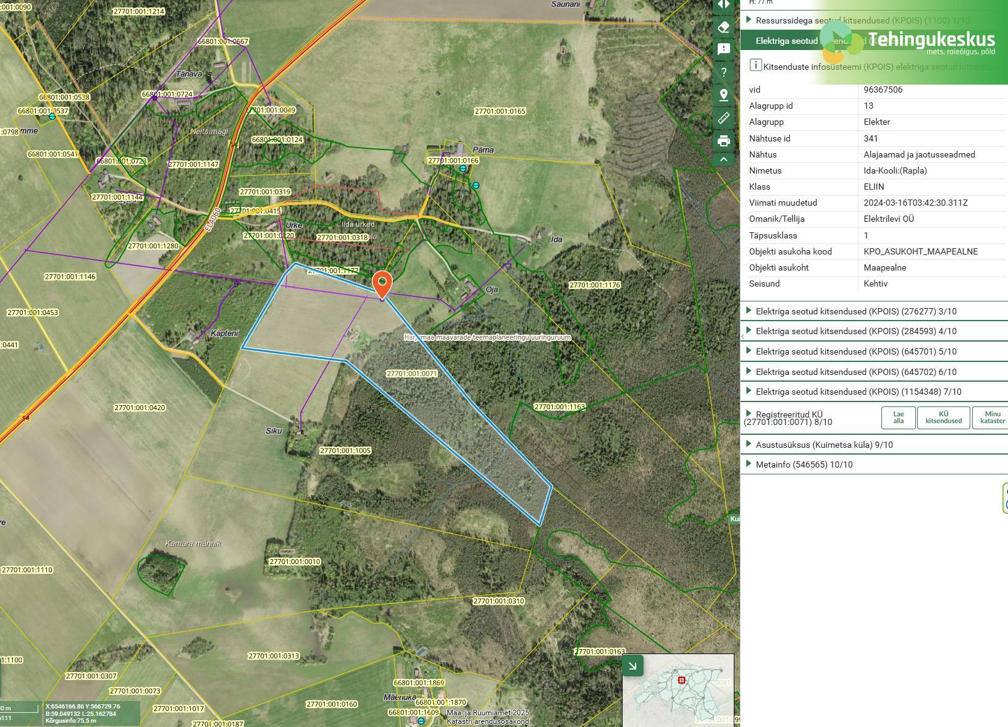Open the help question mark icon
This screenshot has height=727, width=1008.
tap(724, 72)
